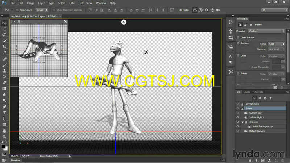Click the Scale 3D Object camera icon

(219, 10)
